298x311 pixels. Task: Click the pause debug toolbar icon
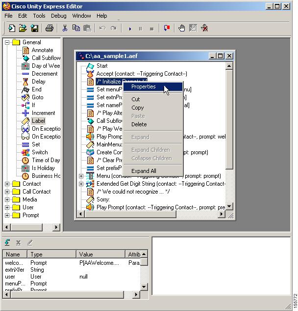click(x=141, y=29)
